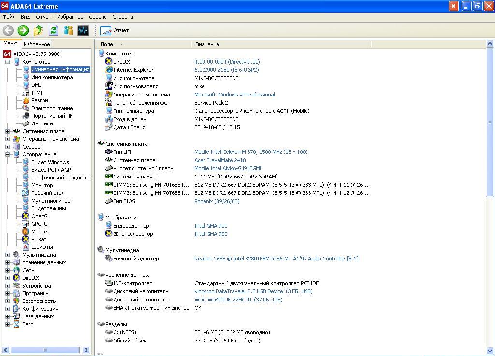Switch to the Избранное tab in the left panel
This screenshot has height=356, width=495.
coord(37,44)
